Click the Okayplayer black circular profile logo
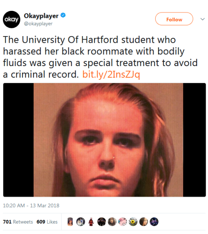This screenshot has height=234, width=208. pyautogui.click(x=12, y=20)
